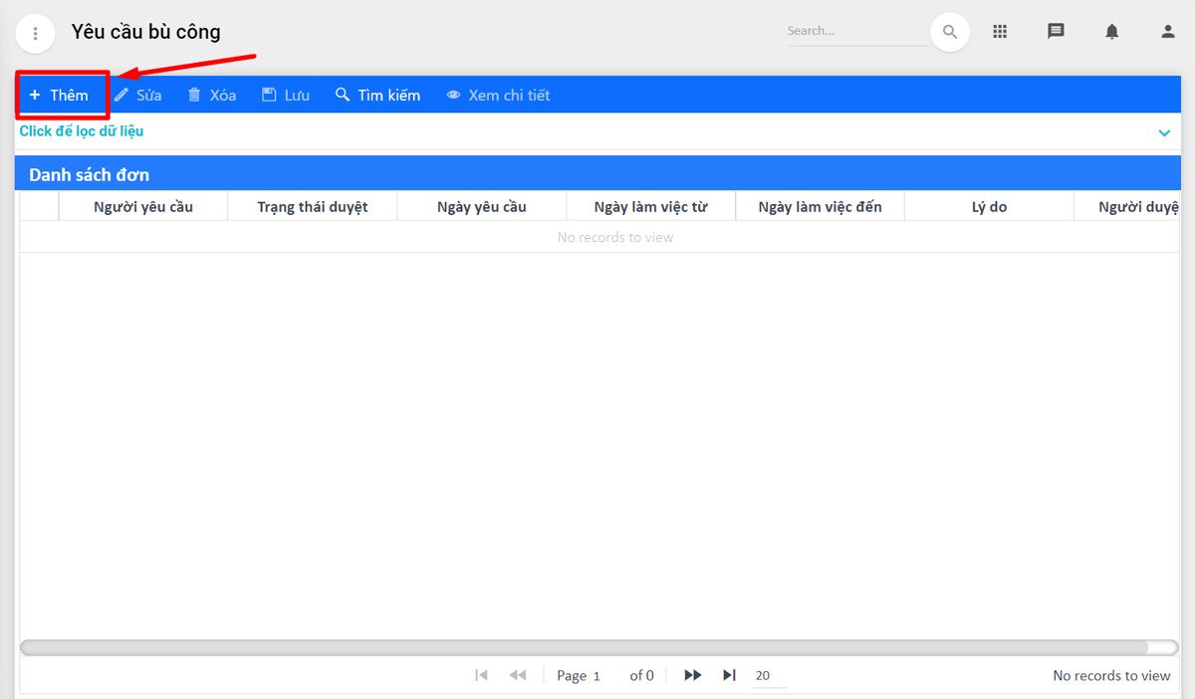Image resolution: width=1195 pixels, height=699 pixels.
Task: Sort by Trạng thái duyệt column header
Action: [x=313, y=207]
